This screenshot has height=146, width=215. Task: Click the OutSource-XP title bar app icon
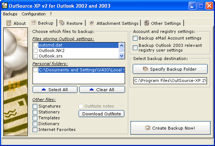[4, 5]
